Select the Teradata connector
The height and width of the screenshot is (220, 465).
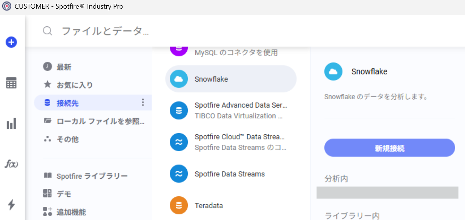pyautogui.click(x=231, y=205)
